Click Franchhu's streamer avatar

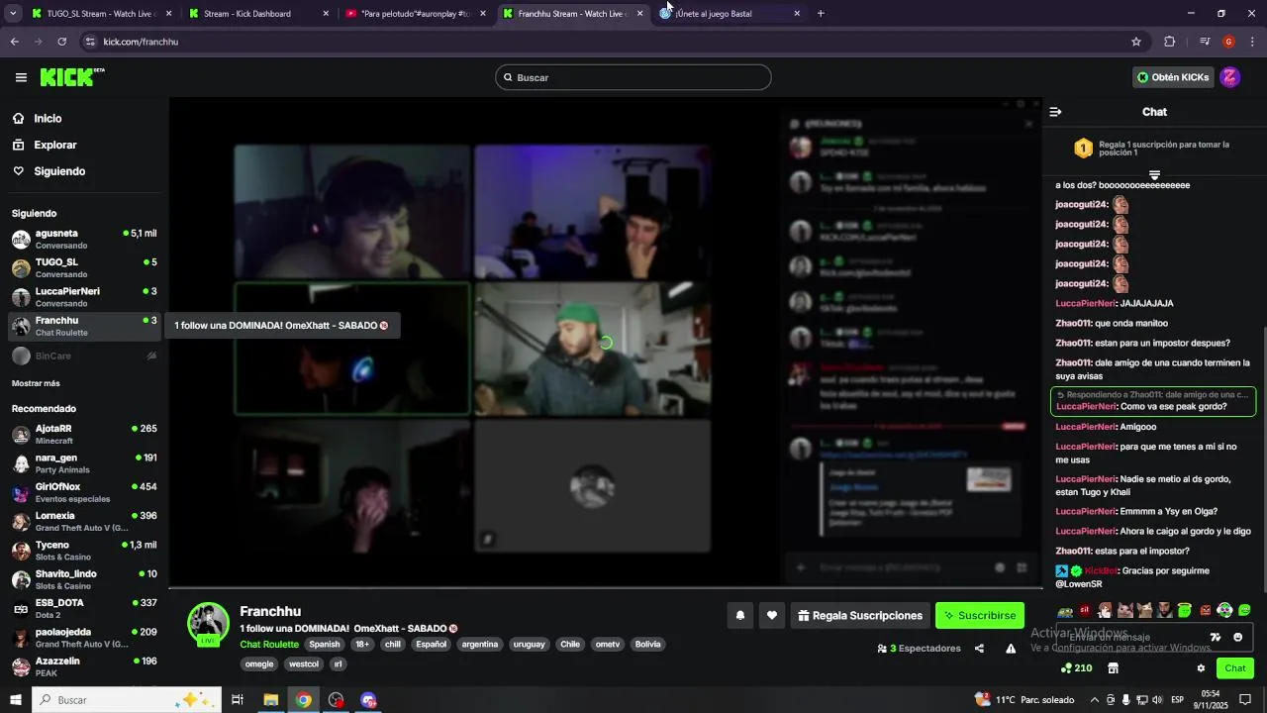tap(209, 623)
